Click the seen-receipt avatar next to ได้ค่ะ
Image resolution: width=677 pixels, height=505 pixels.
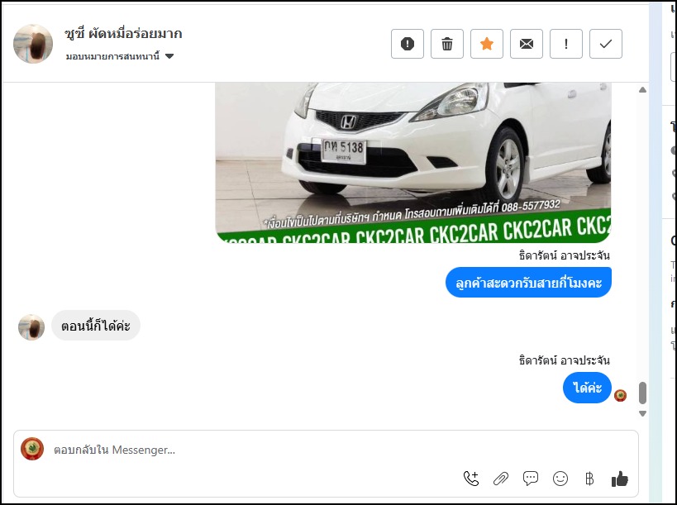(x=620, y=395)
